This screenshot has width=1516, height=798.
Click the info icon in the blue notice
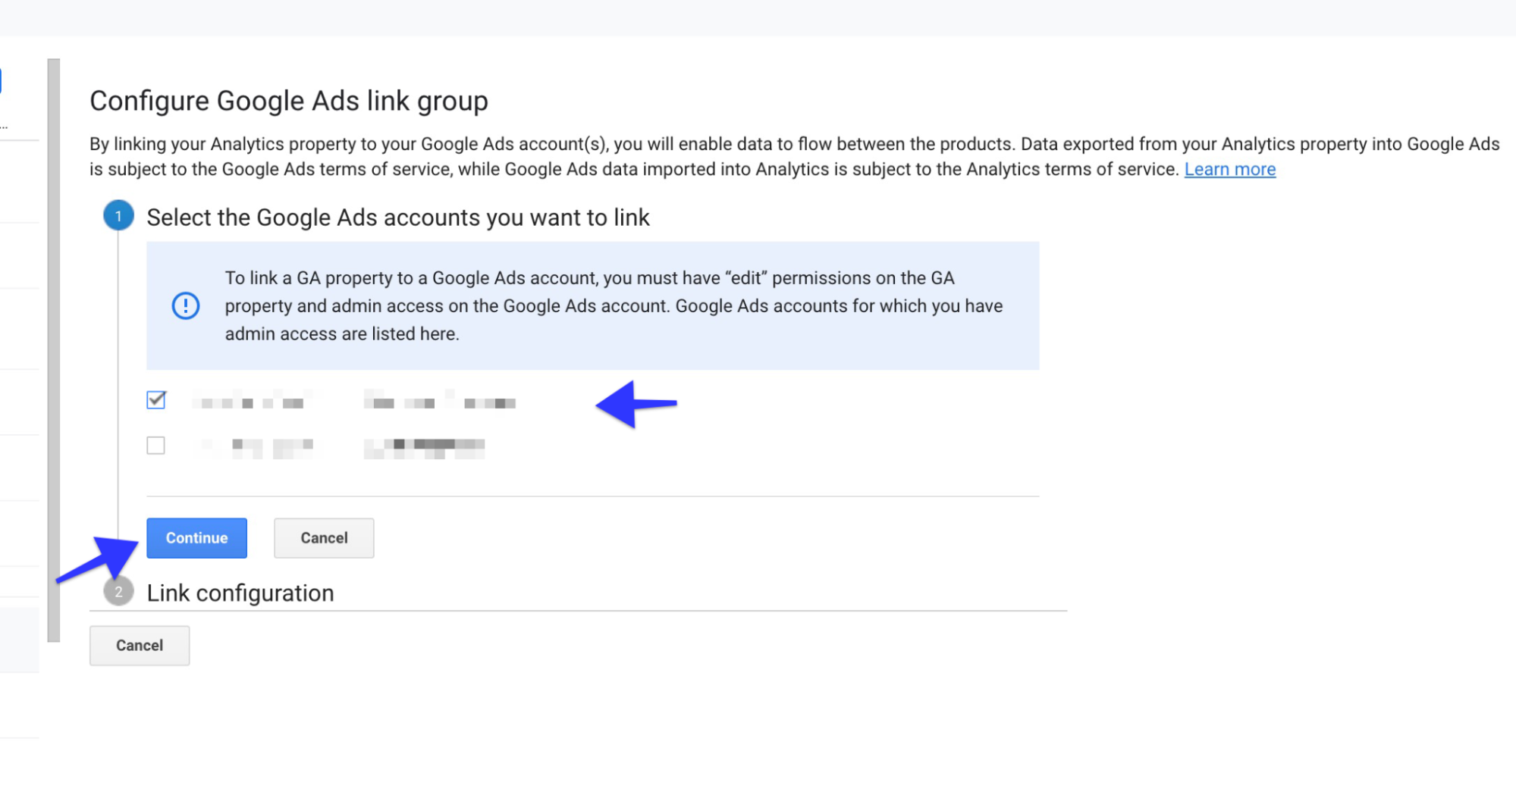(186, 306)
